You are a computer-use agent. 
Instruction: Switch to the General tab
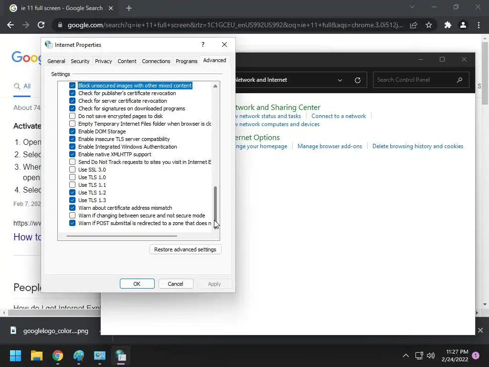point(56,61)
